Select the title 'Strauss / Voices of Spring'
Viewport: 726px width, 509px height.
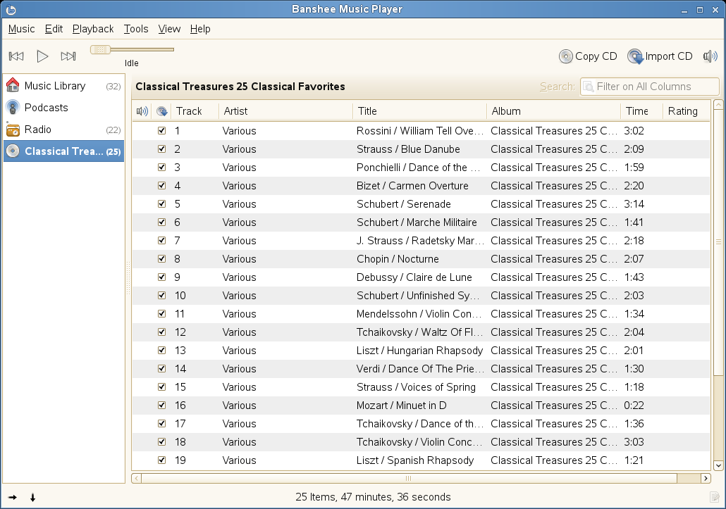(416, 387)
